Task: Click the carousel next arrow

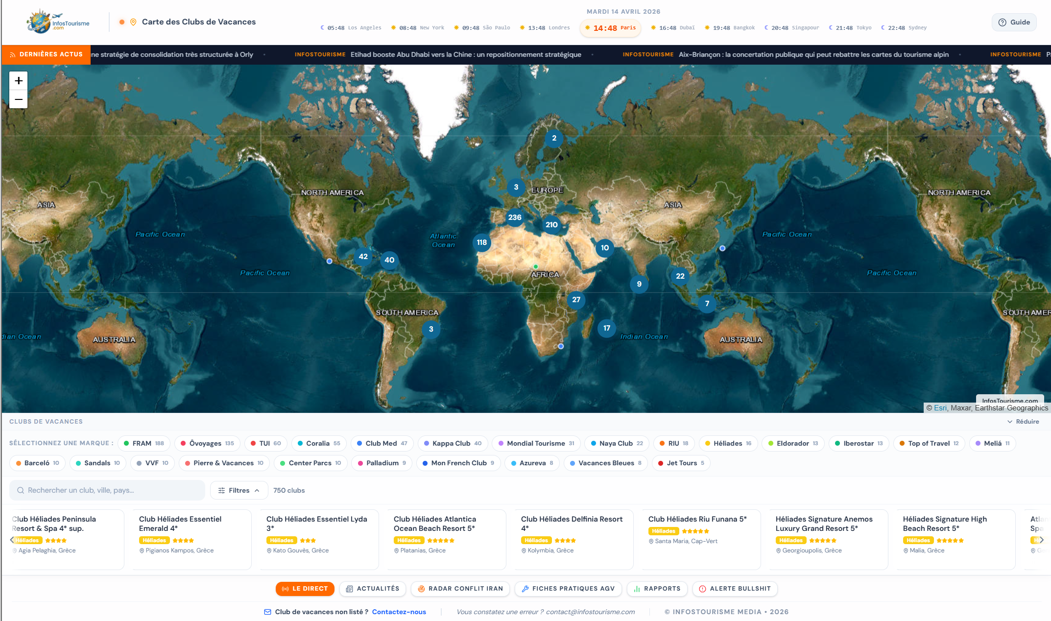Action: [1042, 540]
